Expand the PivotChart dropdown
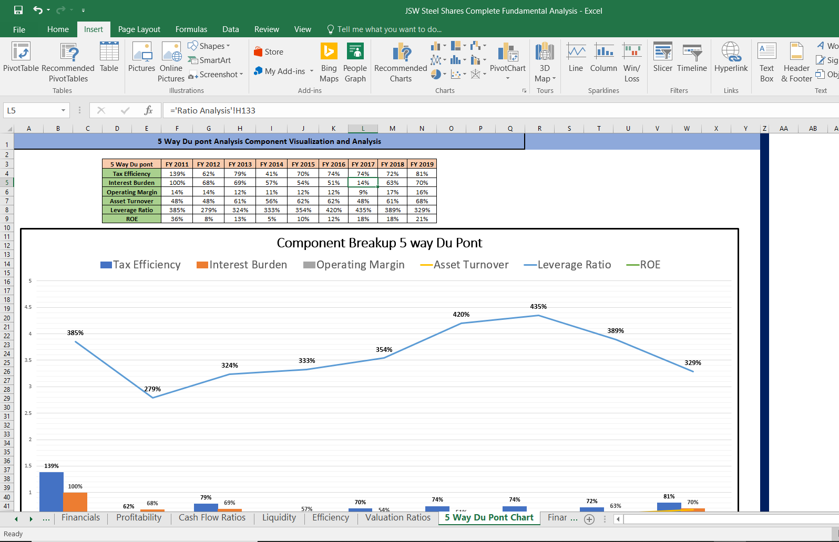The width and height of the screenshot is (839, 542). tap(508, 79)
